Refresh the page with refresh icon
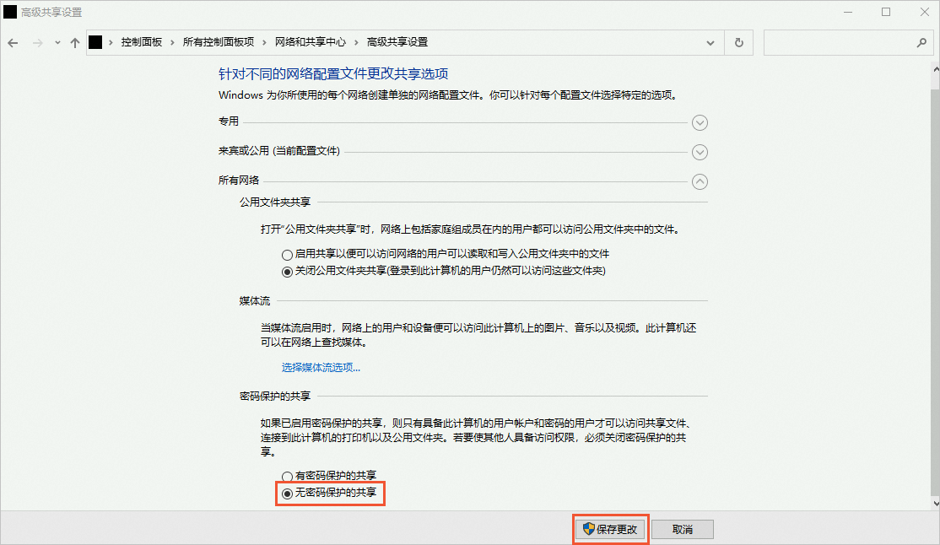940x545 pixels. (x=738, y=42)
